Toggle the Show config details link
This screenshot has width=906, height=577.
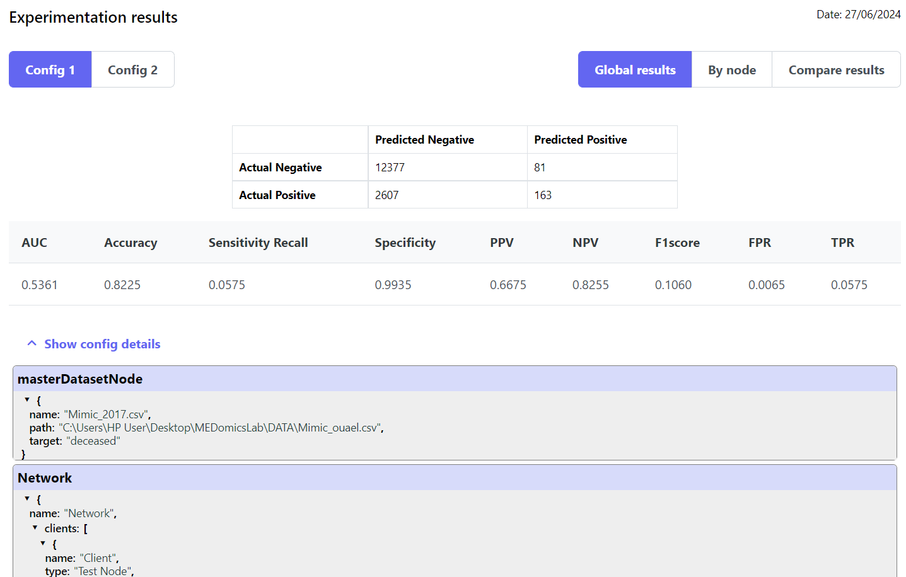click(x=102, y=344)
